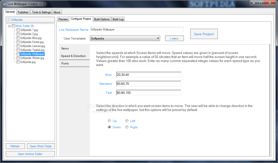The width and height of the screenshot is (278, 163).
Task: Maximize the Live Wallpaper Creator window
Action: coord(261,3)
